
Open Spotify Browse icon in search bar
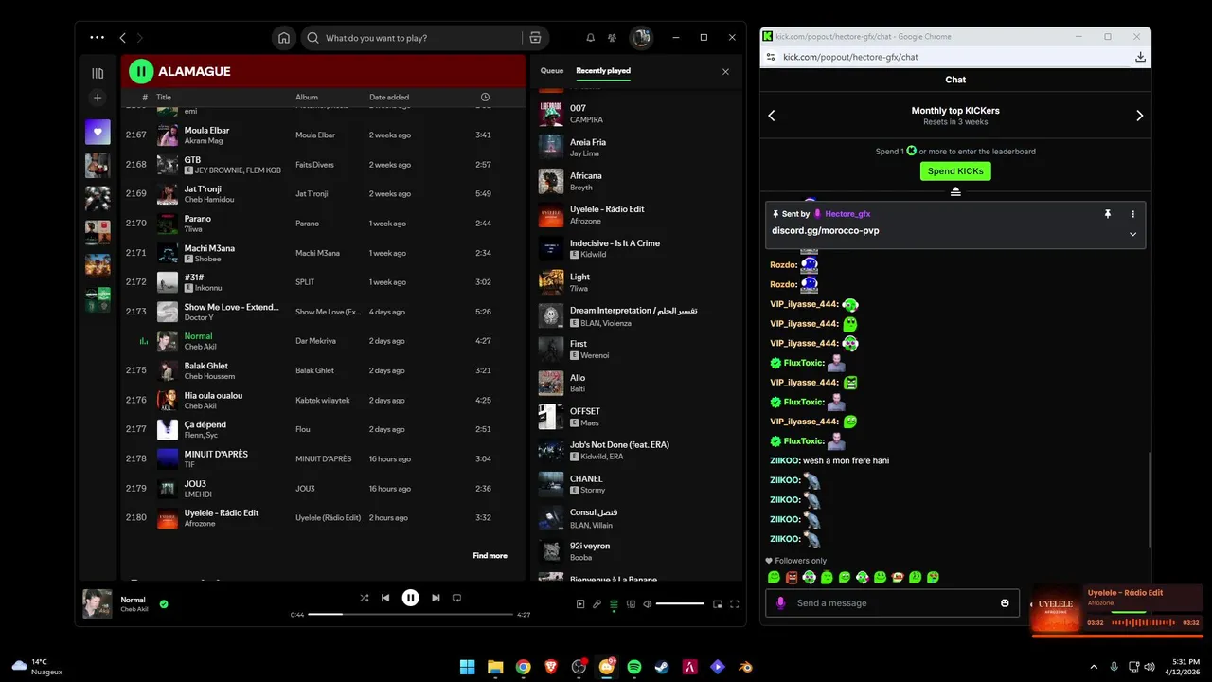[x=535, y=38]
